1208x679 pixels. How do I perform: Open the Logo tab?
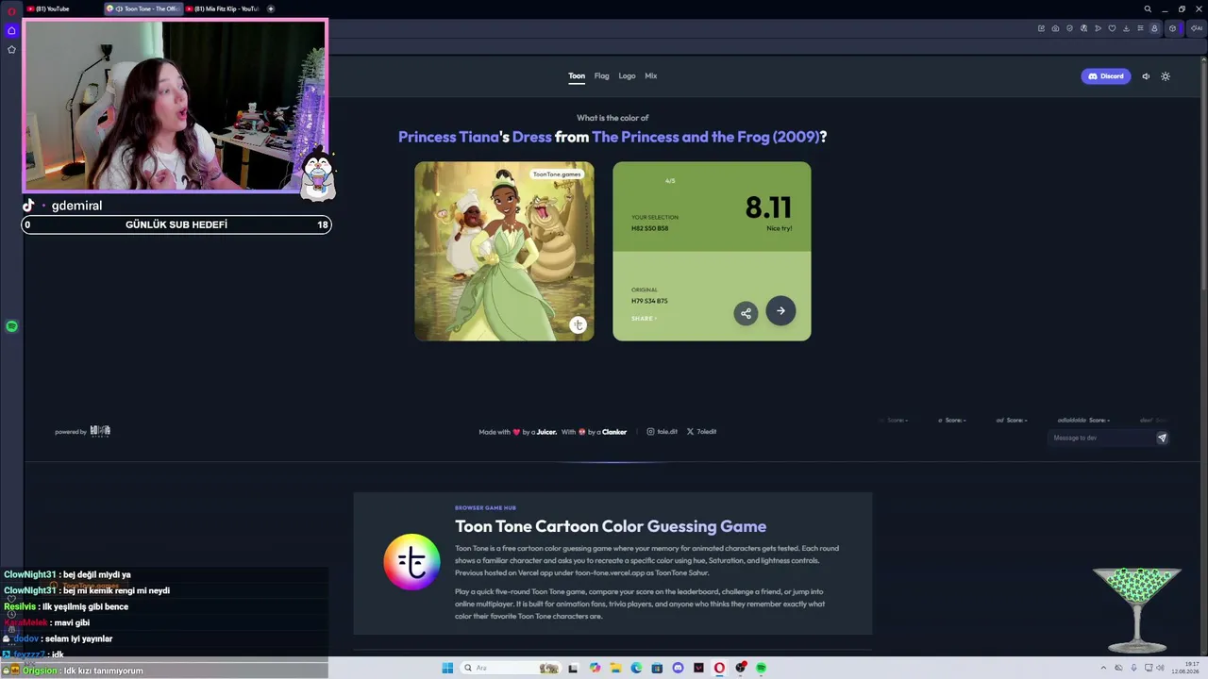coord(627,75)
